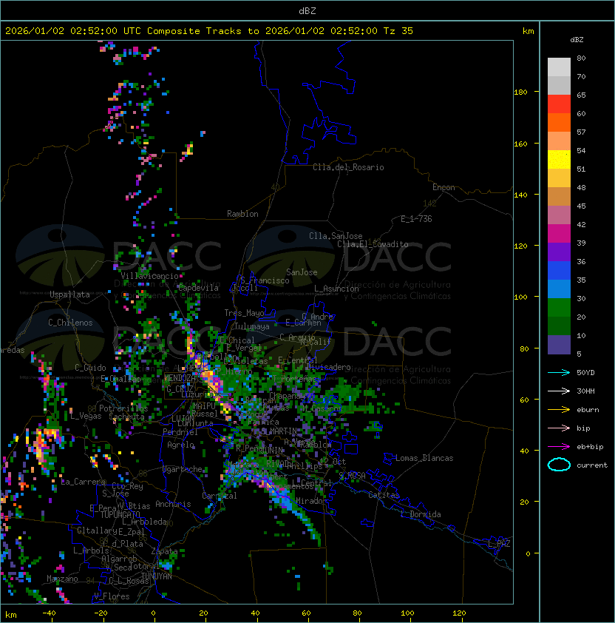The height and width of the screenshot is (623, 615).
Task: Click the C_Guido map label
Action: [x=90, y=368]
